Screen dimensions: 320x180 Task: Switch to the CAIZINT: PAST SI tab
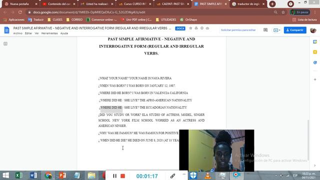click(x=173, y=4)
